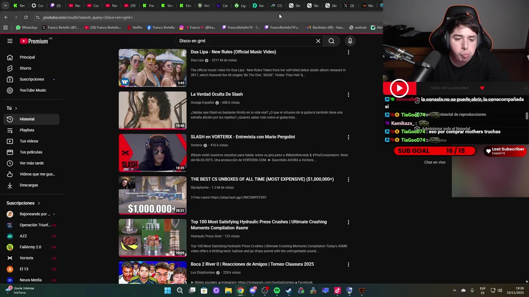The width and height of the screenshot is (529, 297).
Task: Open Steam from the taskbar
Action: [289, 290]
